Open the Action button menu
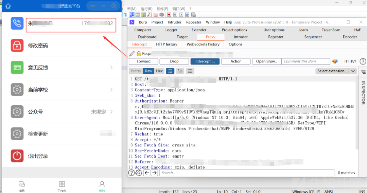This screenshot has height=193, width=367. 236,61
